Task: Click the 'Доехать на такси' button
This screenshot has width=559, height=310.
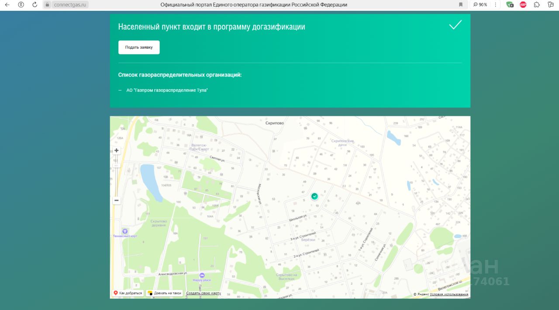Action: (164, 293)
